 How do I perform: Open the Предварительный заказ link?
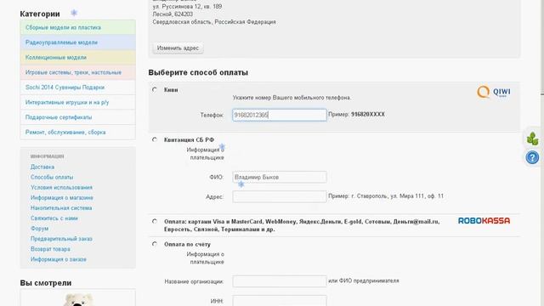pos(61,239)
